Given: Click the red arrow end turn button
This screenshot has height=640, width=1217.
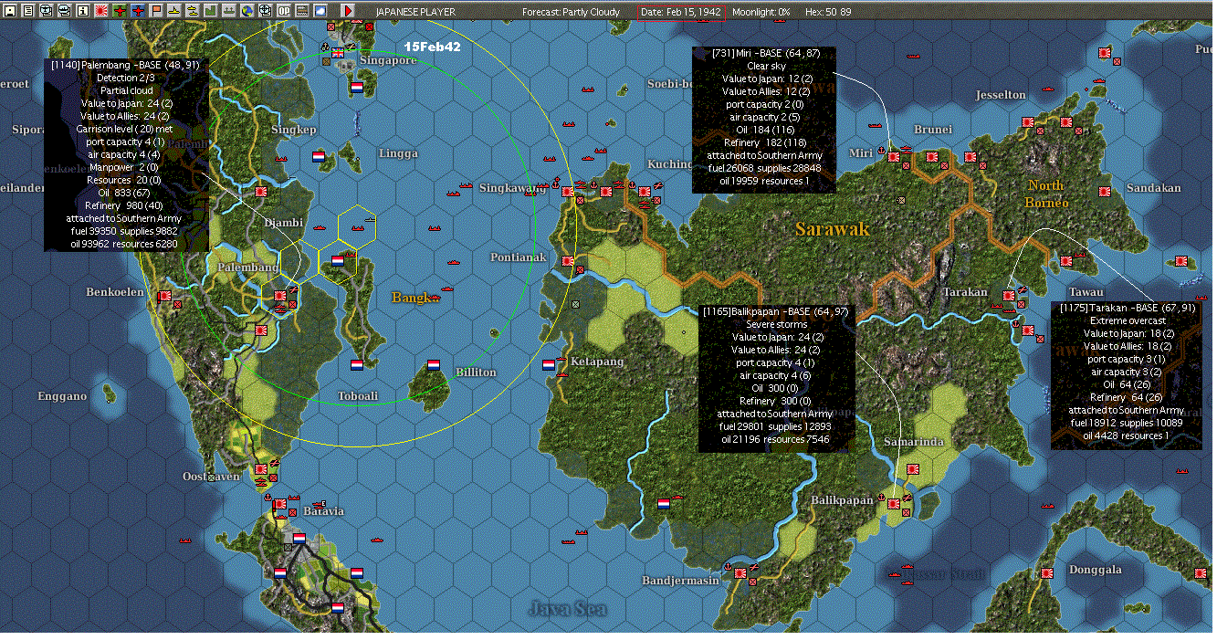Looking at the screenshot, I should [348, 11].
